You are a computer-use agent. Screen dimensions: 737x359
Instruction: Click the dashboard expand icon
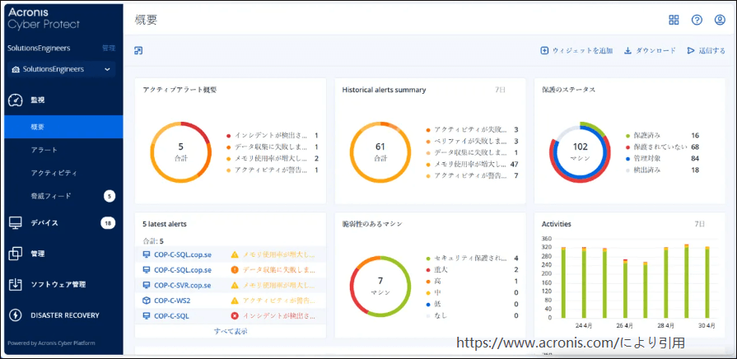138,51
